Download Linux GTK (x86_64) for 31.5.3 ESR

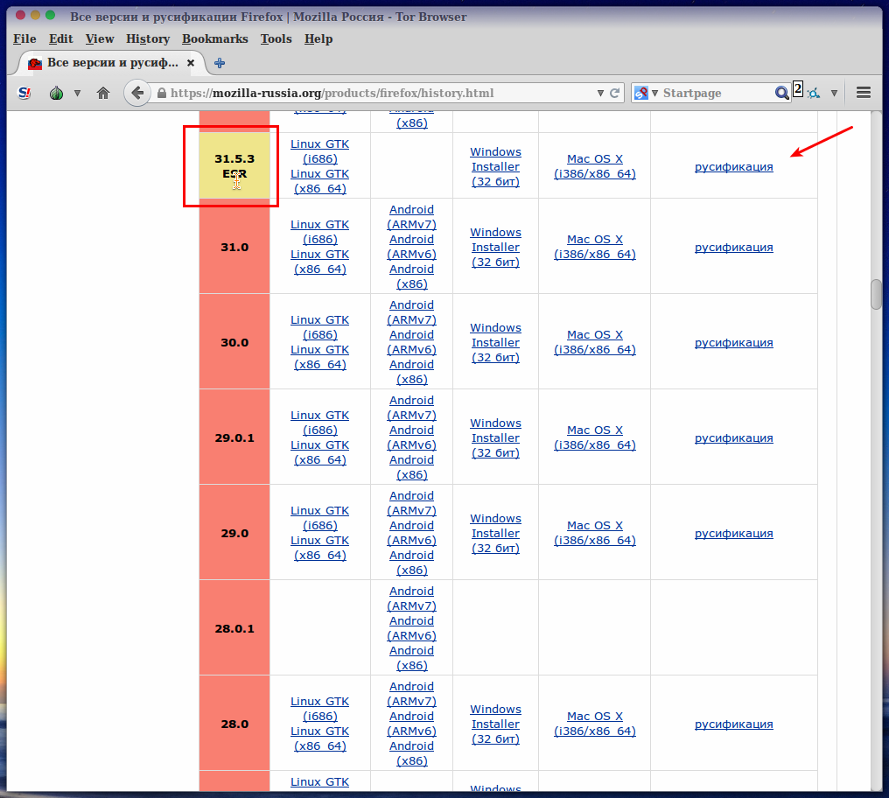[x=319, y=181]
